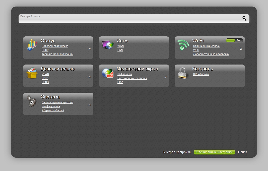Image resolution: width=268 pixels, height=171 pixels.
Task: Expand the Wi-Fi section arrow
Action: [241, 49]
